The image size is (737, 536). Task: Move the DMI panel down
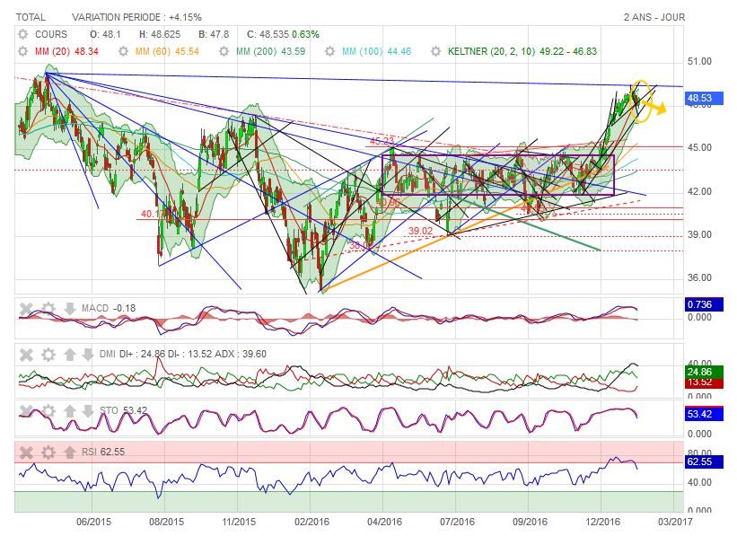[x=88, y=355]
